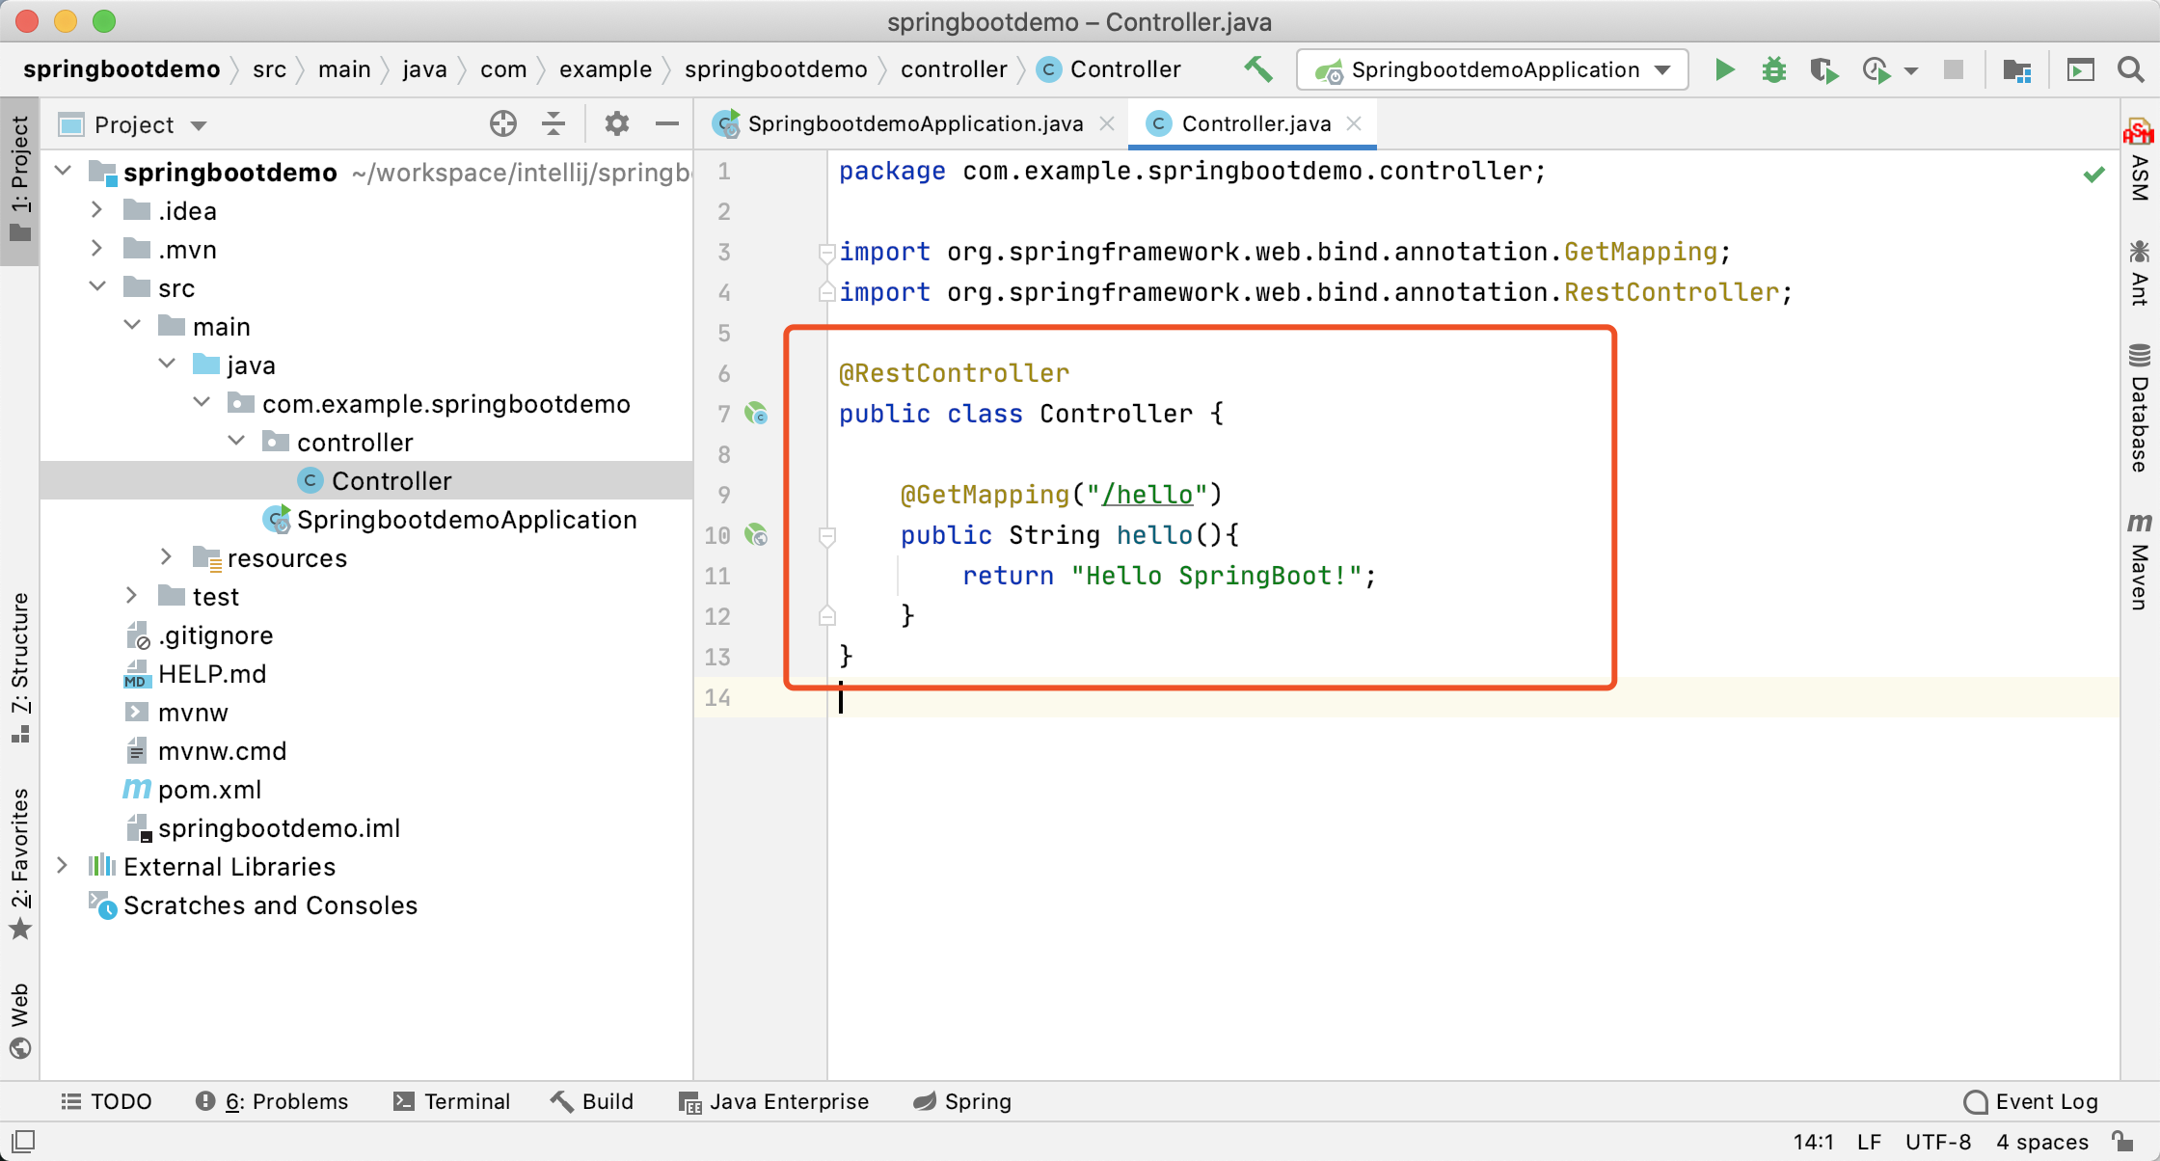Start debugging with the bug icon

pyautogui.click(x=1773, y=69)
